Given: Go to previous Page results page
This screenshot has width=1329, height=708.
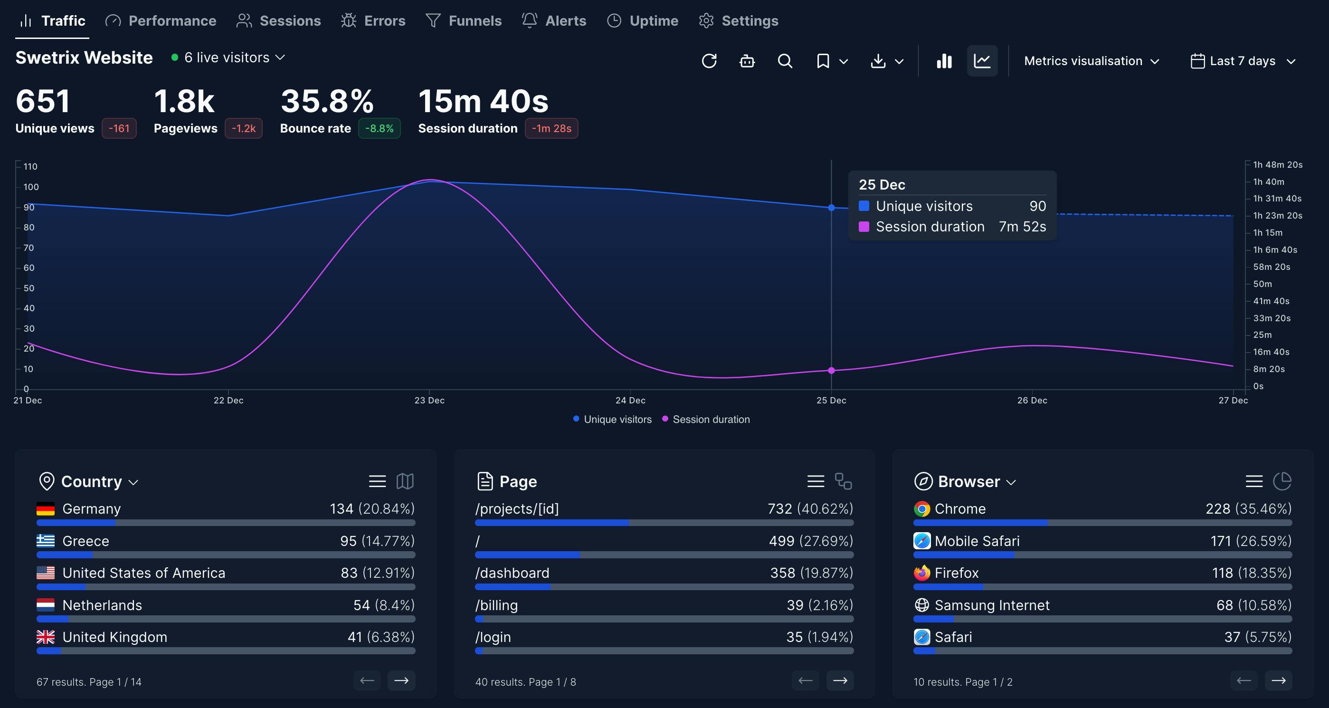Looking at the screenshot, I should click(806, 680).
